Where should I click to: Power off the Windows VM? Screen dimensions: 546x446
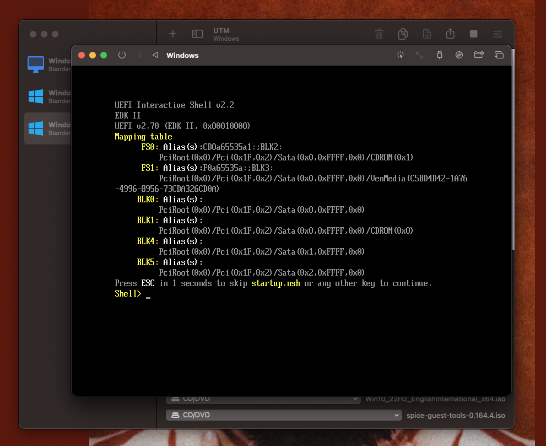click(122, 55)
